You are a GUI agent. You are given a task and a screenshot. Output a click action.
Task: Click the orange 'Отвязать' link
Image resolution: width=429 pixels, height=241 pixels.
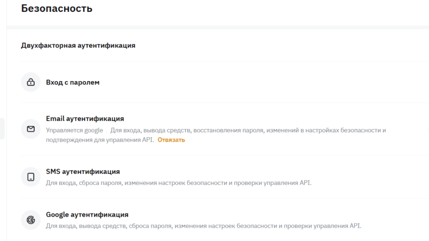coord(171,140)
